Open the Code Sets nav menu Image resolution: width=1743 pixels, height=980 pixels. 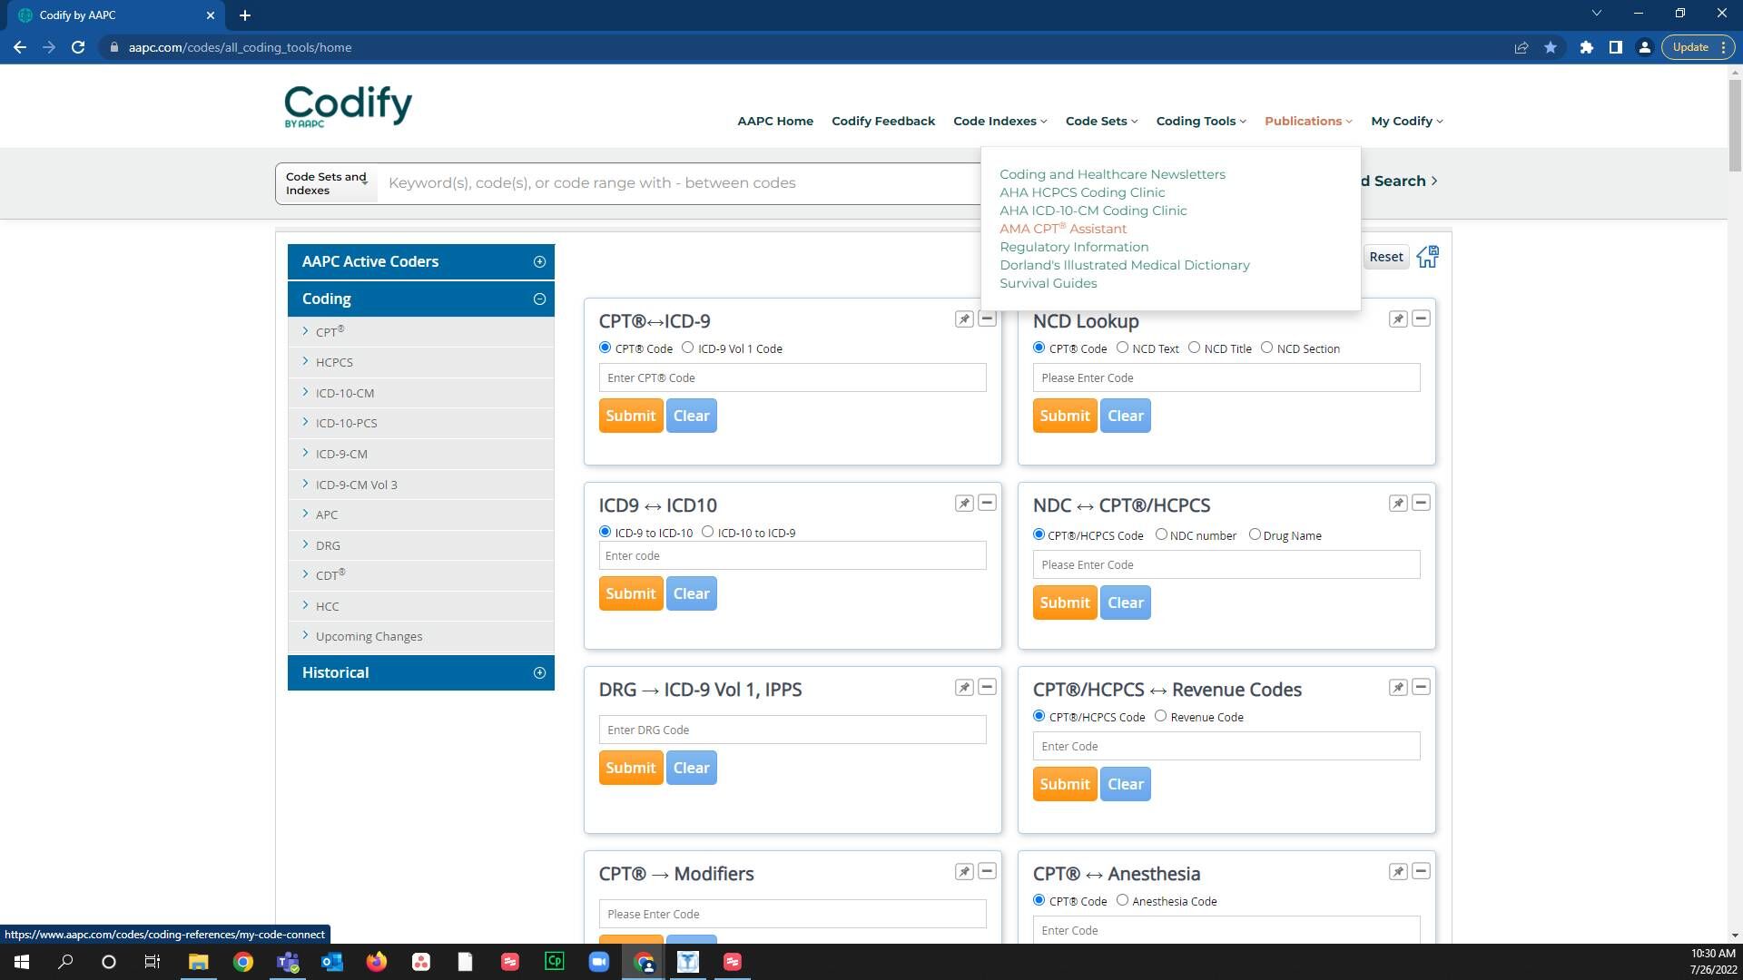(1101, 121)
